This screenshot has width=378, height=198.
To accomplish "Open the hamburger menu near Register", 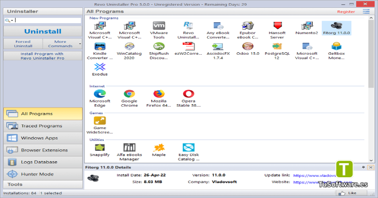I will [x=366, y=11].
